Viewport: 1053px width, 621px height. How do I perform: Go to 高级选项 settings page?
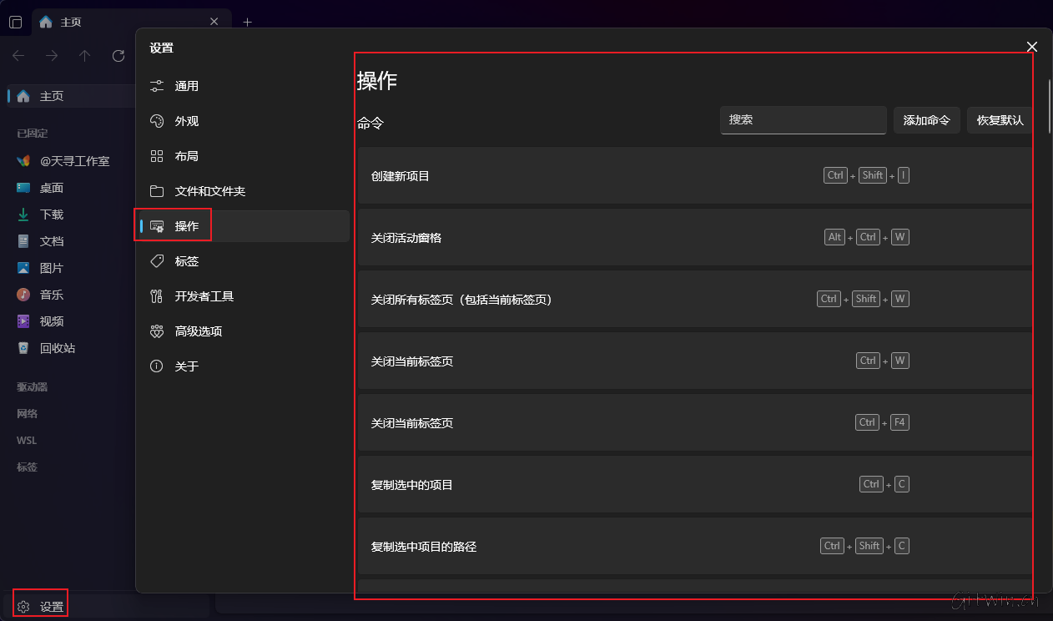[x=199, y=331]
